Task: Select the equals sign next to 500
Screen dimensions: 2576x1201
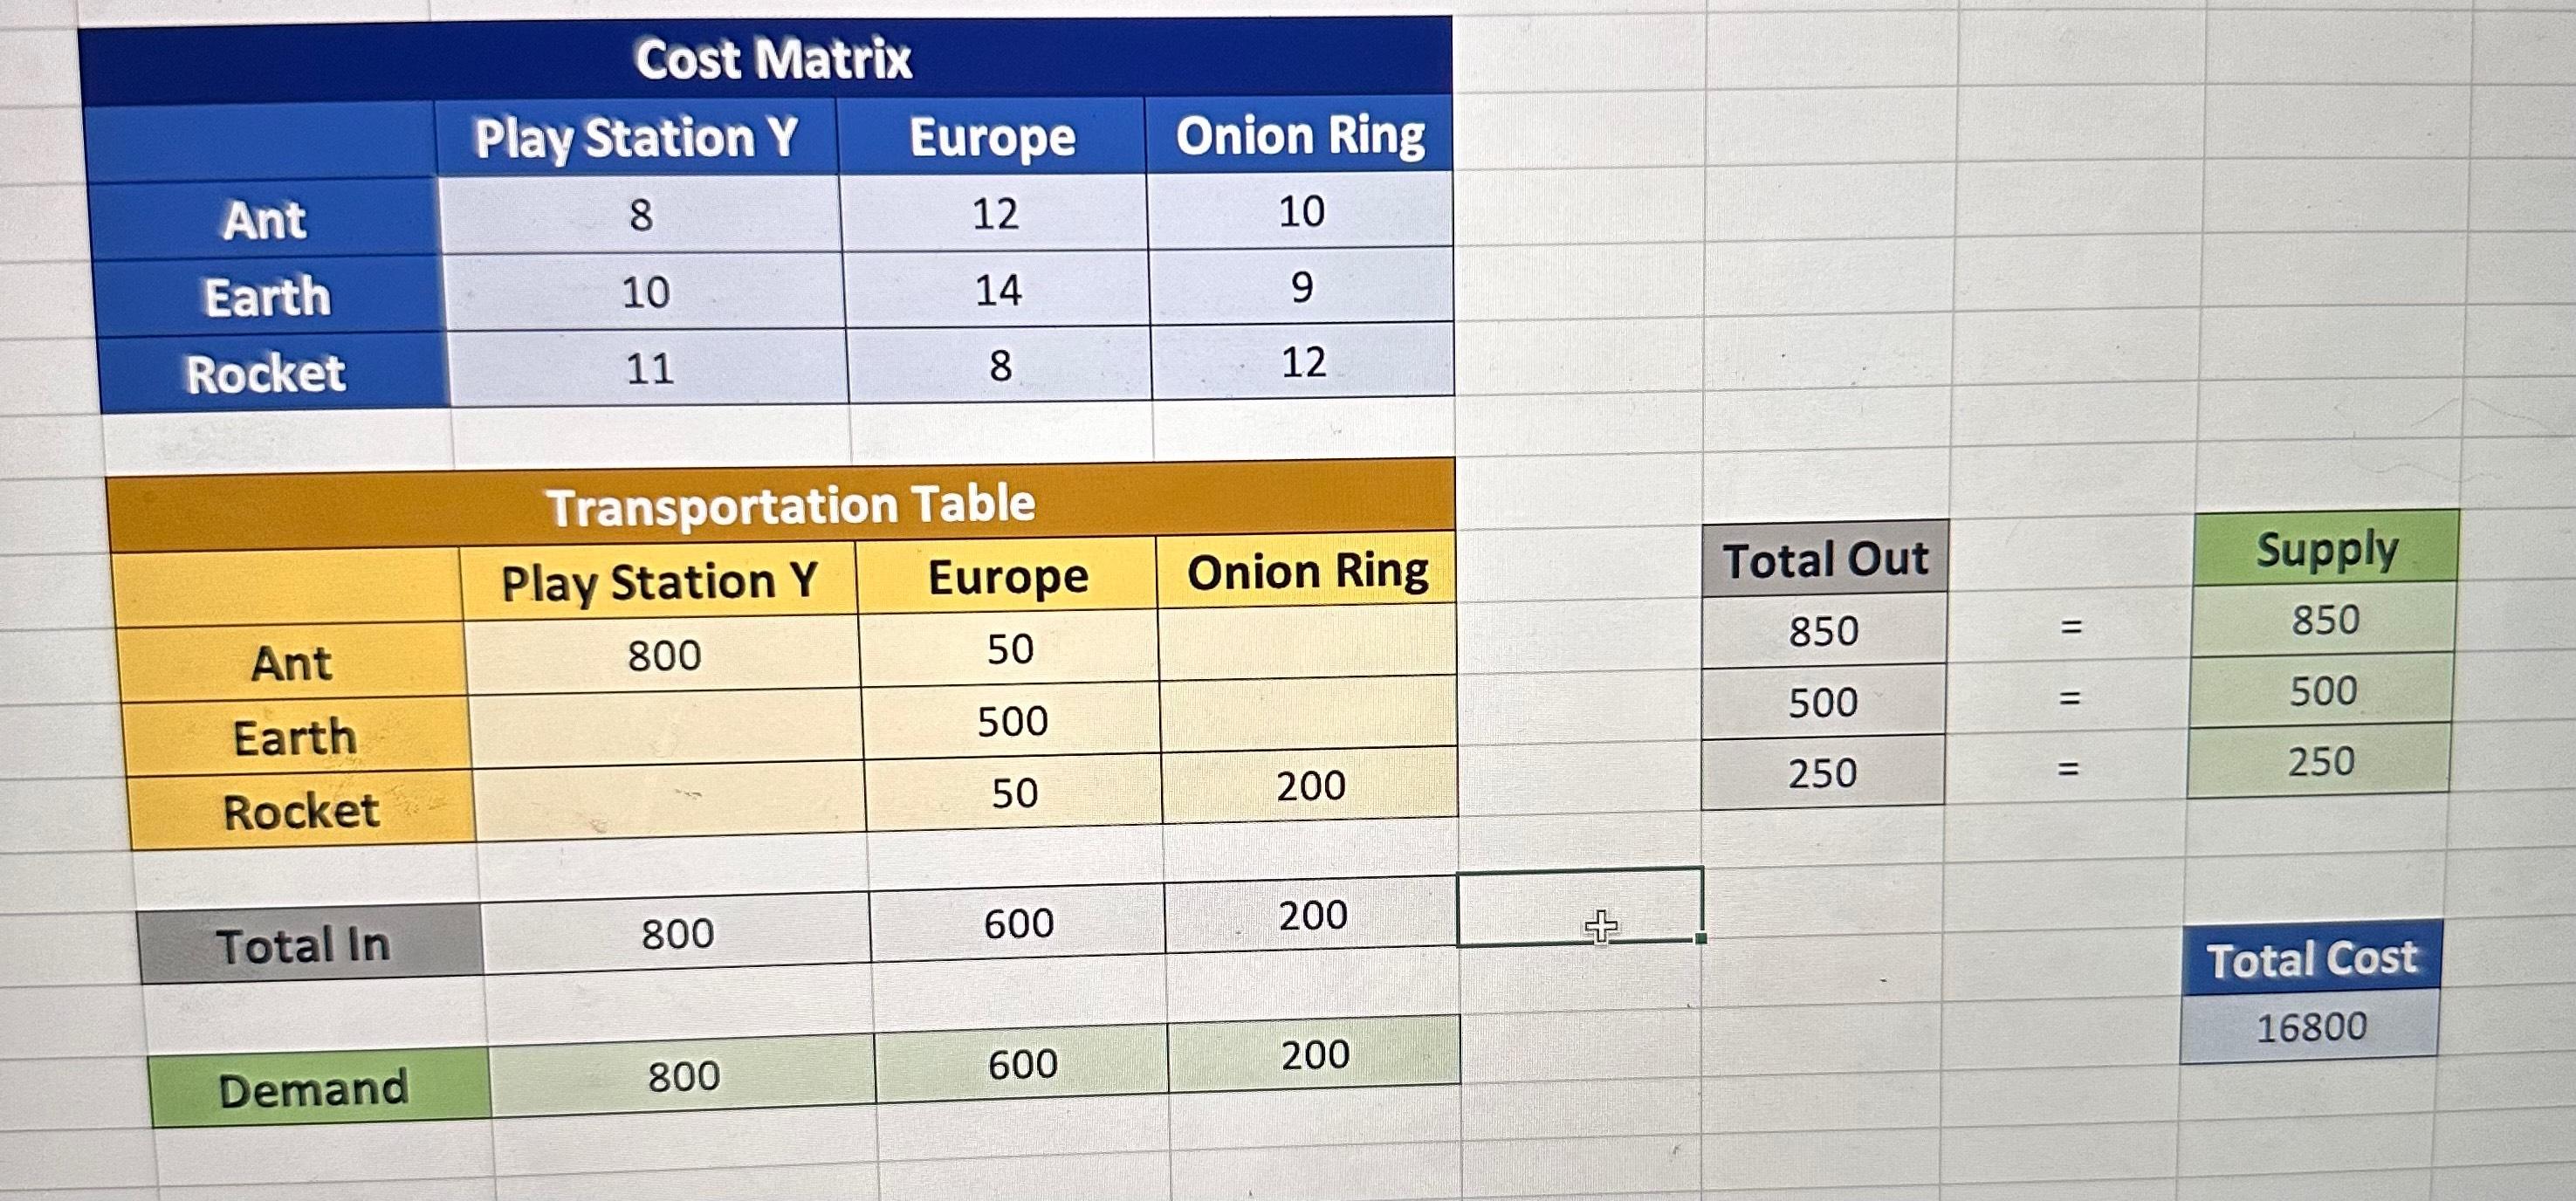Action: coord(2069,698)
